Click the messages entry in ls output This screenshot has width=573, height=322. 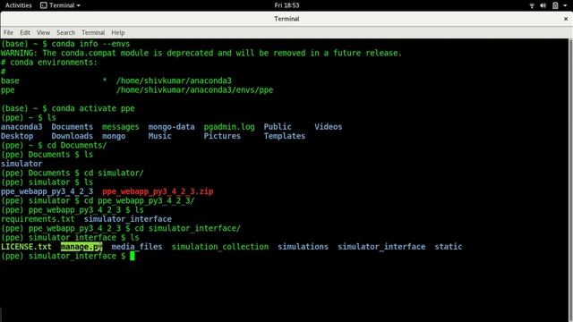click(121, 127)
